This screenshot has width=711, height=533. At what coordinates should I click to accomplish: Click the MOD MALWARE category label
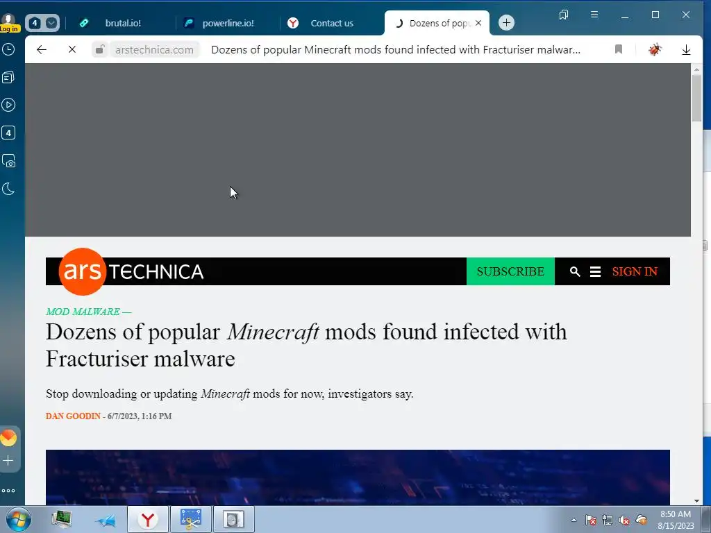83,312
